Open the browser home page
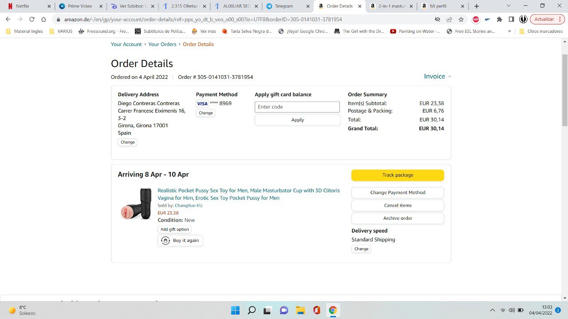 click(43, 19)
